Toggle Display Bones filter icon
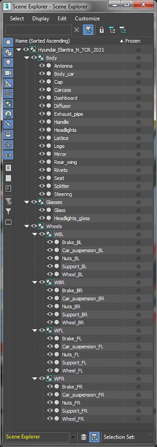157x447 pixels. coord(8,124)
